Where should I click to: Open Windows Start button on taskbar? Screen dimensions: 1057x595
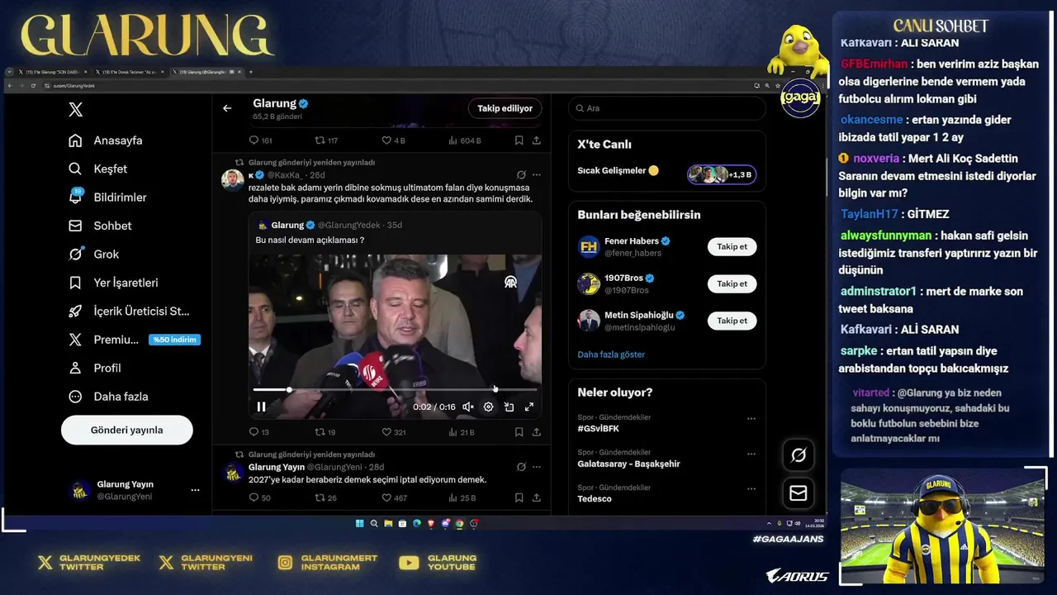[x=359, y=523]
